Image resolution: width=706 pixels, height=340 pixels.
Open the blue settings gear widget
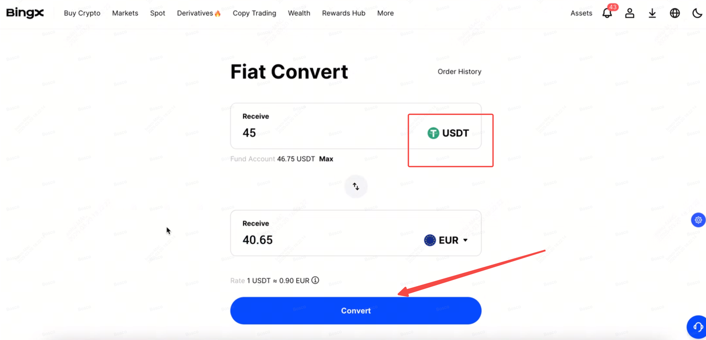tap(698, 220)
